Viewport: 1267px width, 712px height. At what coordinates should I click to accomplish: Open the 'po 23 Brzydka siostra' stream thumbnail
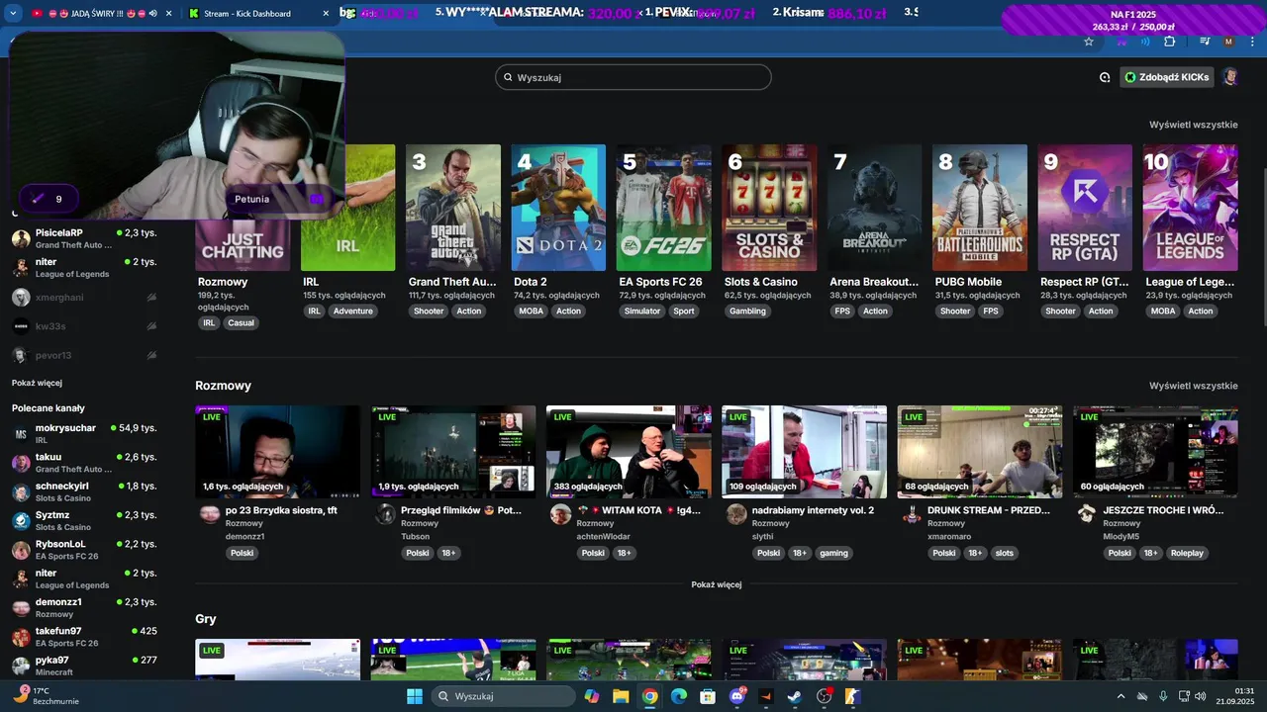click(x=277, y=451)
